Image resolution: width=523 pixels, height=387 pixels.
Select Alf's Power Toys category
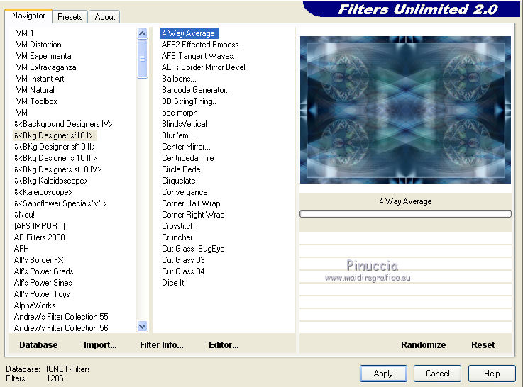point(42,293)
